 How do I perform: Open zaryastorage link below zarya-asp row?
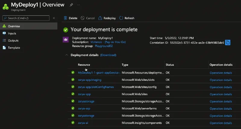pos(86,116)
